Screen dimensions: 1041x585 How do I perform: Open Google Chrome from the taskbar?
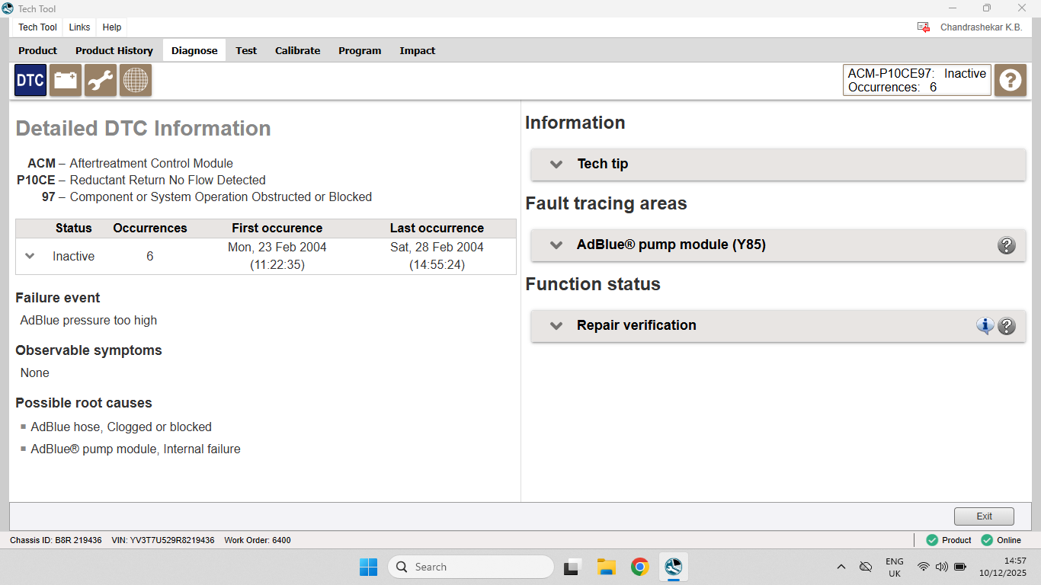[x=639, y=567]
